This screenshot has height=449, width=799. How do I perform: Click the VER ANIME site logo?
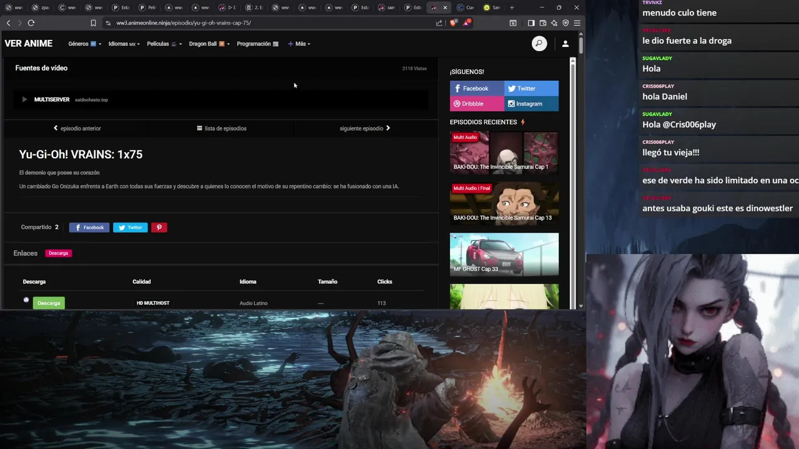pyautogui.click(x=29, y=44)
